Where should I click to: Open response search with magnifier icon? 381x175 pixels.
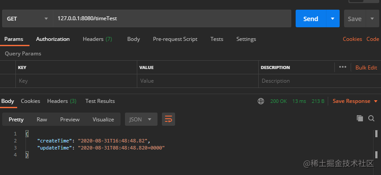pyautogui.click(x=371, y=118)
